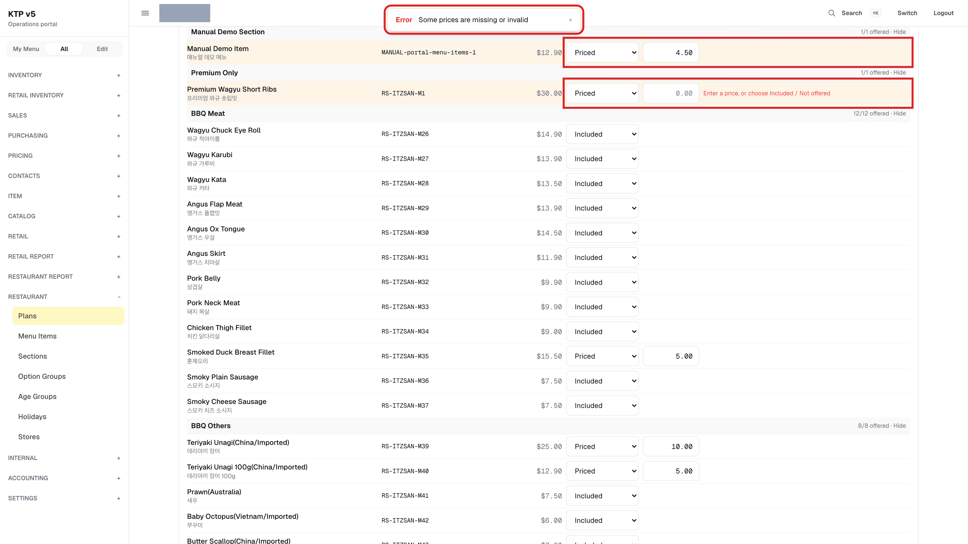The image size is (968, 544).
Task: Switch to the My Menu view
Action: [x=26, y=49]
